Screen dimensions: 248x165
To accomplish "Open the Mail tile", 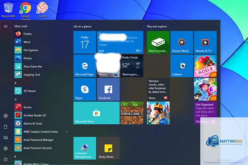I will [x=120, y=42].
